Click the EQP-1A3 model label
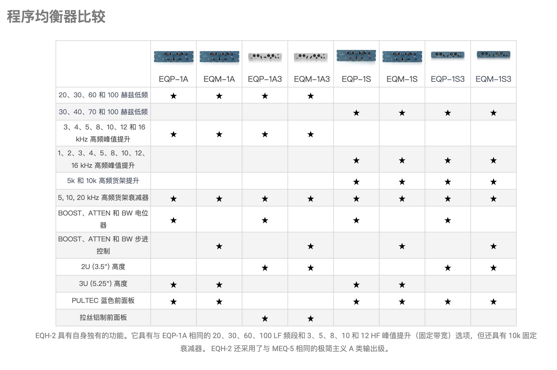Image resolution: width=557 pixels, height=370 pixels. tap(265, 79)
